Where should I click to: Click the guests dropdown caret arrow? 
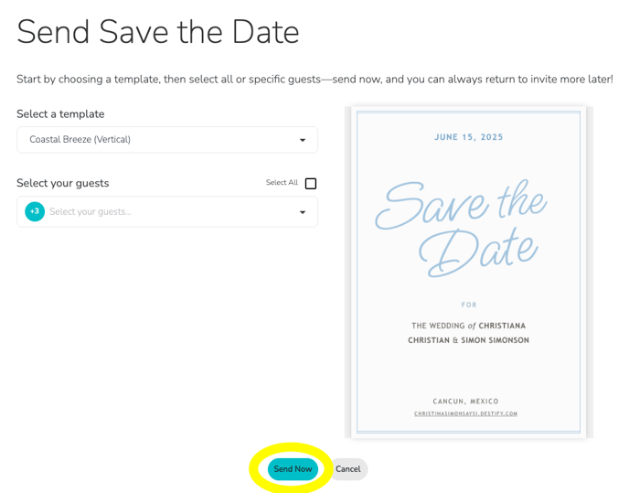click(303, 212)
